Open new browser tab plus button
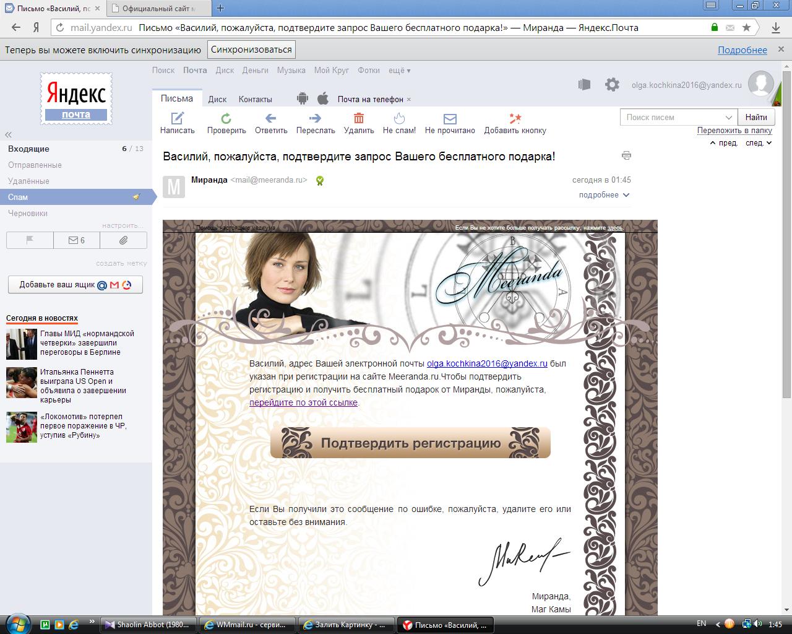The image size is (792, 634). (220, 8)
